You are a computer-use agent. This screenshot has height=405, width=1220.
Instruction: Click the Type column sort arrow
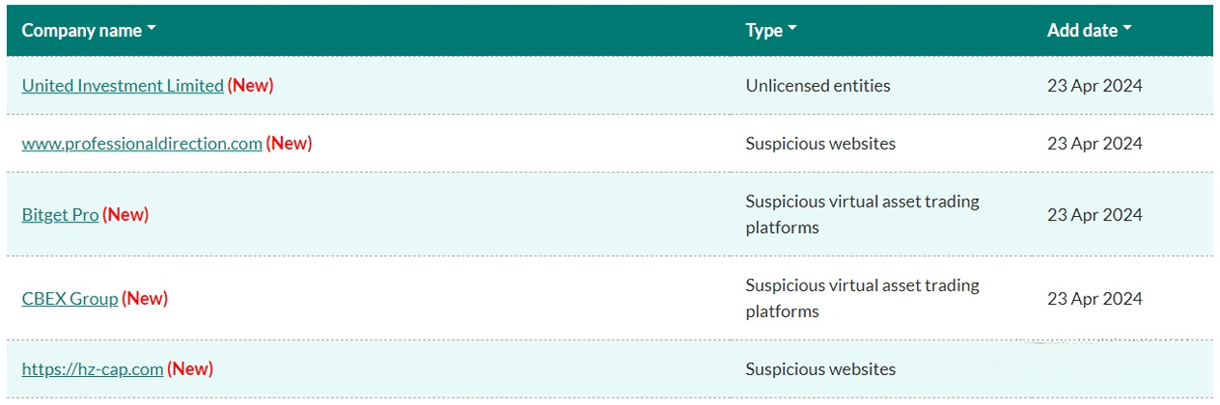(793, 30)
